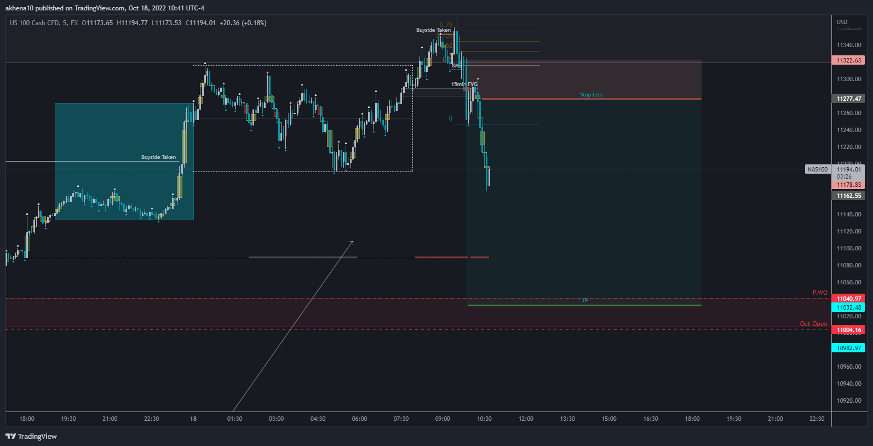Screen dimensions: 873x446
Task: Click the 11277.47 stop loss price label
Action: pyautogui.click(x=848, y=99)
